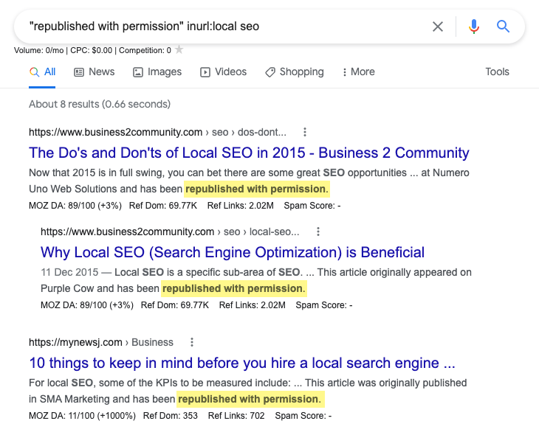Switch to the Shopping tab
The width and height of the screenshot is (539, 435).
pos(294,72)
